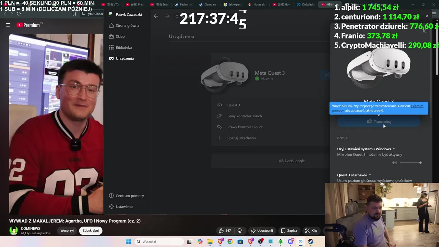Click the YouTube Premium logo

[x=28, y=25]
